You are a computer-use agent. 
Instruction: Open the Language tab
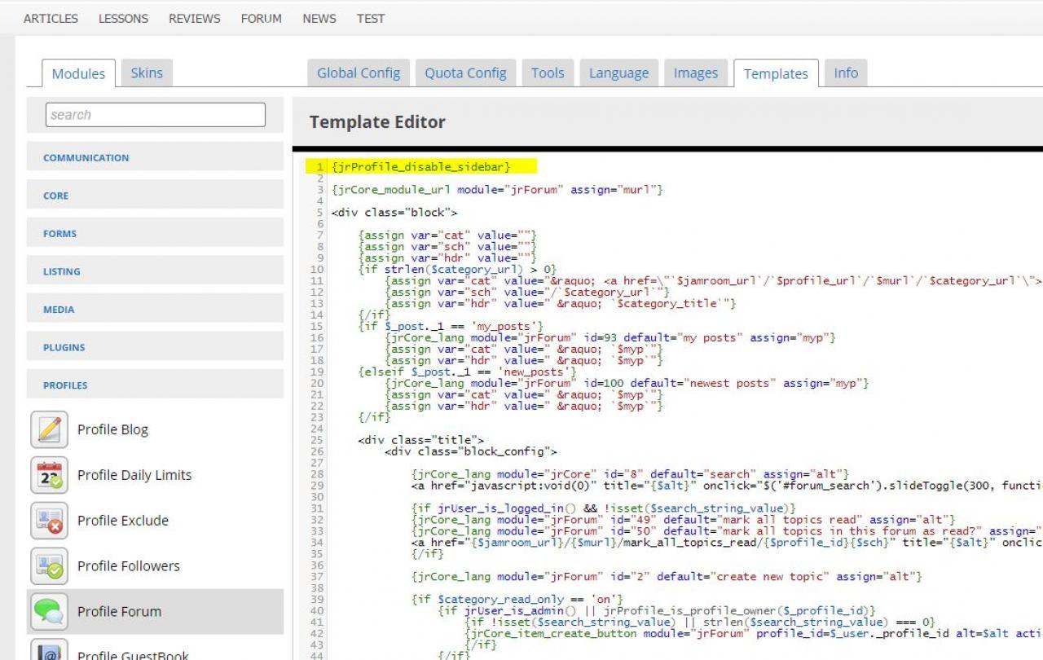click(x=618, y=73)
